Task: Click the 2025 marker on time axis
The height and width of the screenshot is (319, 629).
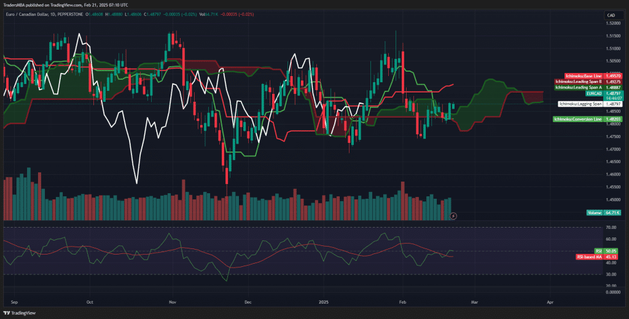Action: pos(324,302)
